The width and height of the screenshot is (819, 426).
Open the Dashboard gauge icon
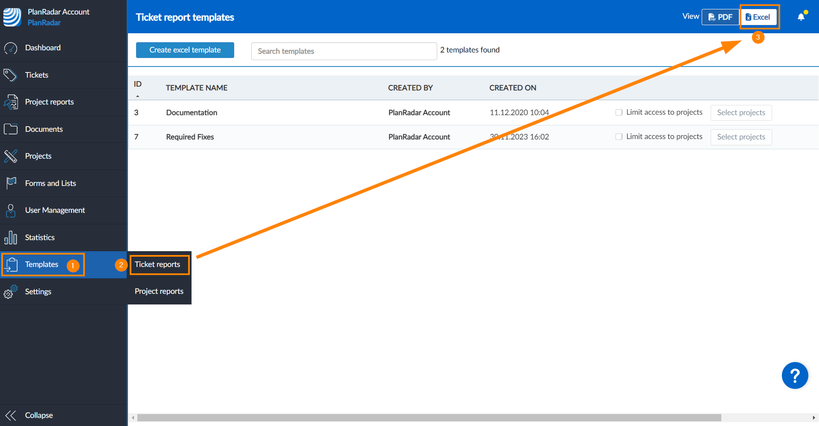[11, 48]
